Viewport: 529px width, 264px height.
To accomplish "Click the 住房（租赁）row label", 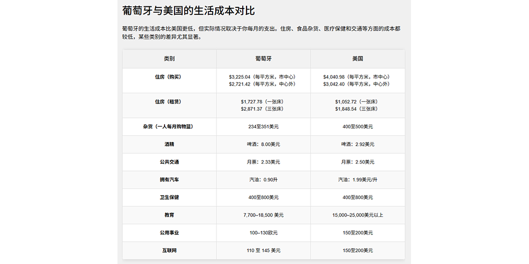I will 169,101.
